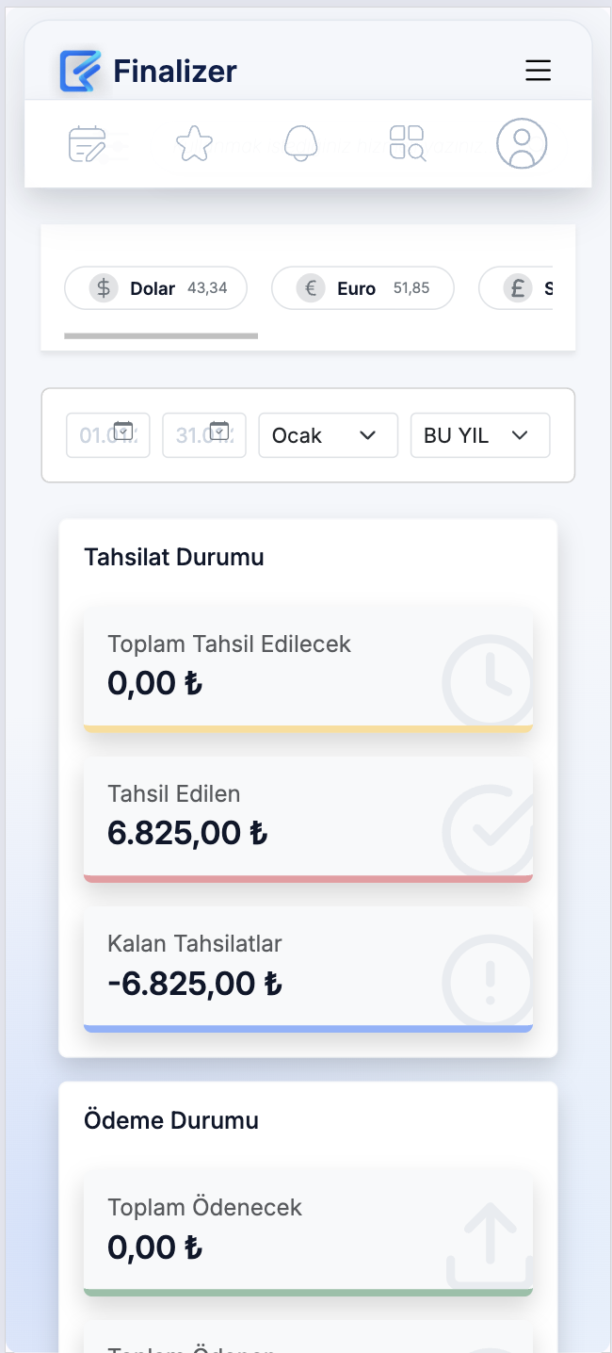Click the apps grid icon
The height and width of the screenshot is (1353, 612).
pyautogui.click(x=407, y=143)
